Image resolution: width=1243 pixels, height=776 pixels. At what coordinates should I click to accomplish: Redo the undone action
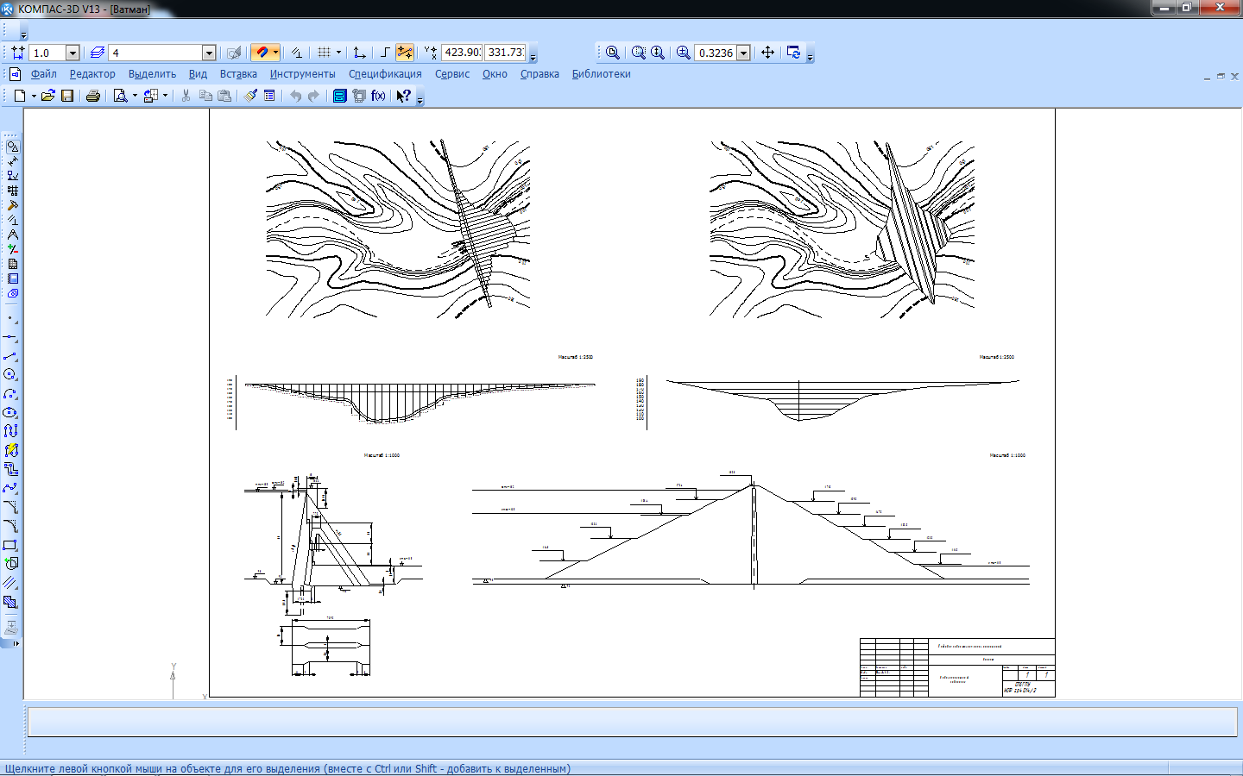[x=313, y=96]
